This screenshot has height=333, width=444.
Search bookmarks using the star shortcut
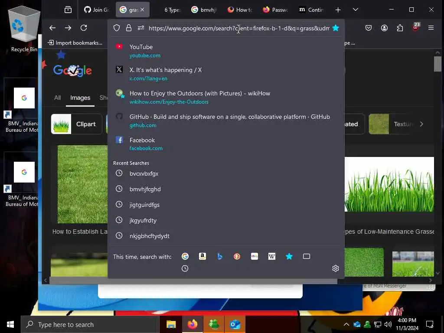click(x=289, y=256)
